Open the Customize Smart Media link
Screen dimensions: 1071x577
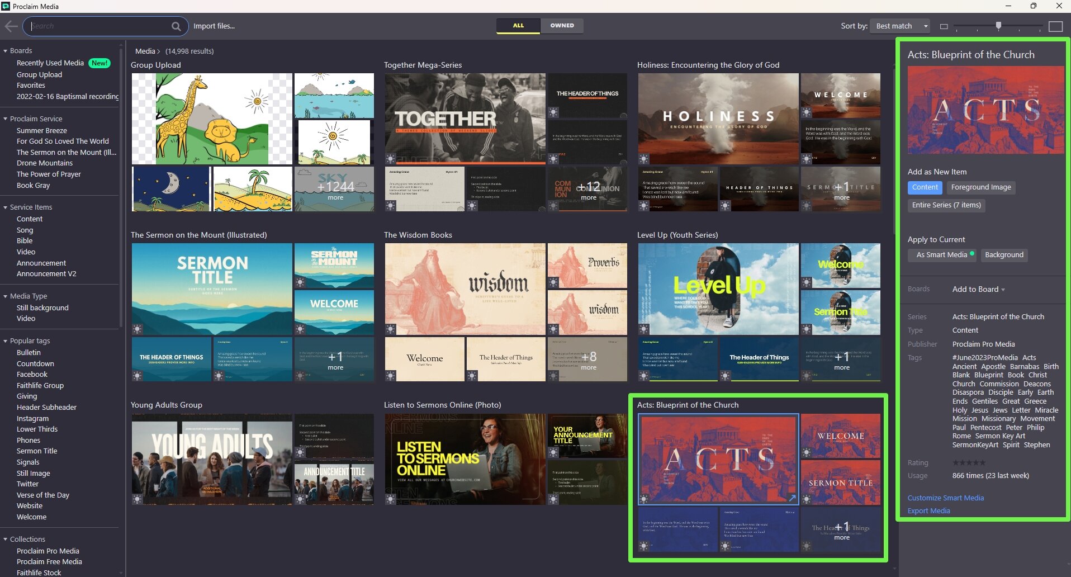pos(946,498)
